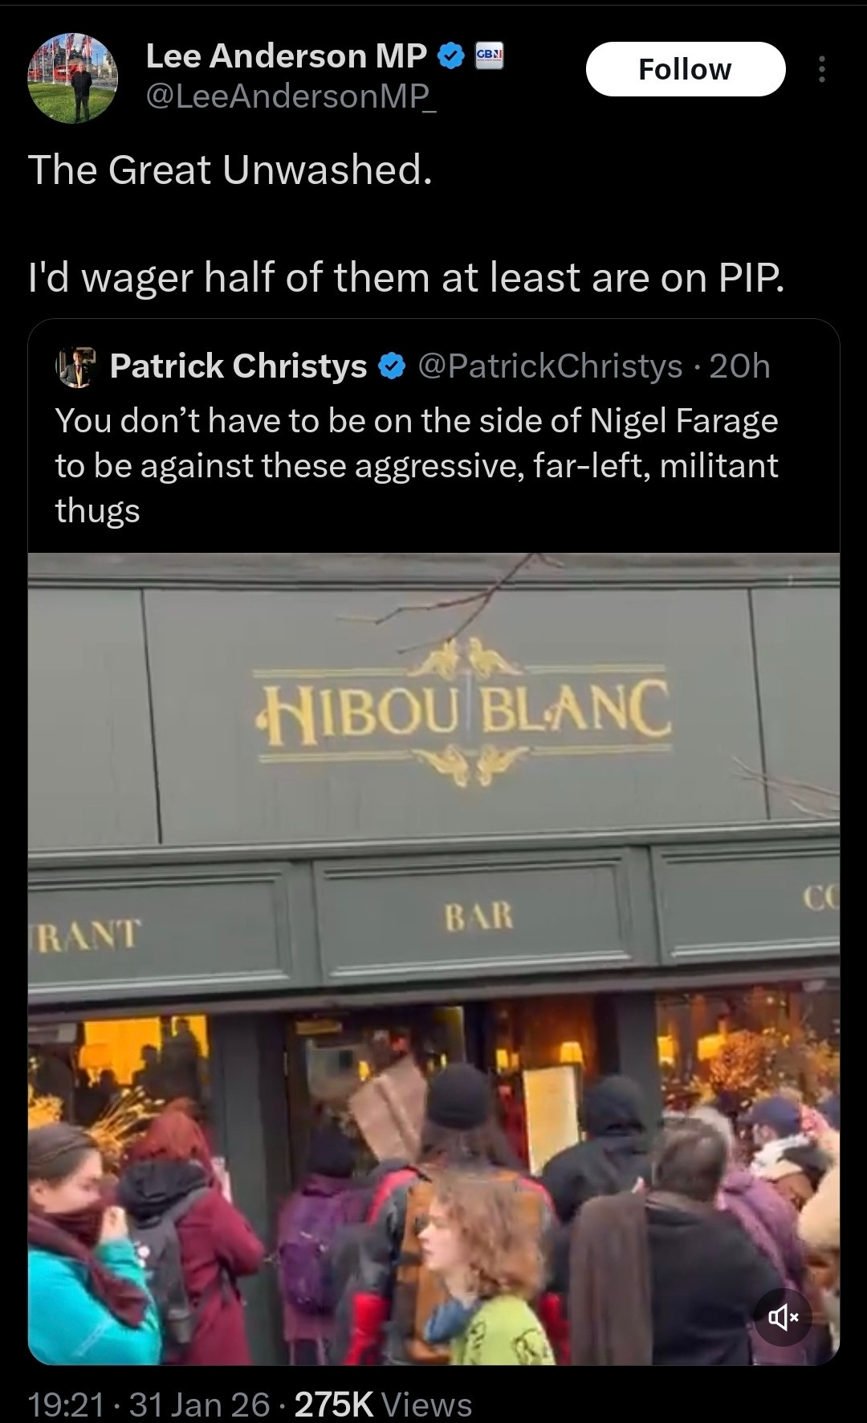The image size is (867, 1423).
Task: Click Patrick Christys' small avatar
Action: tap(76, 367)
